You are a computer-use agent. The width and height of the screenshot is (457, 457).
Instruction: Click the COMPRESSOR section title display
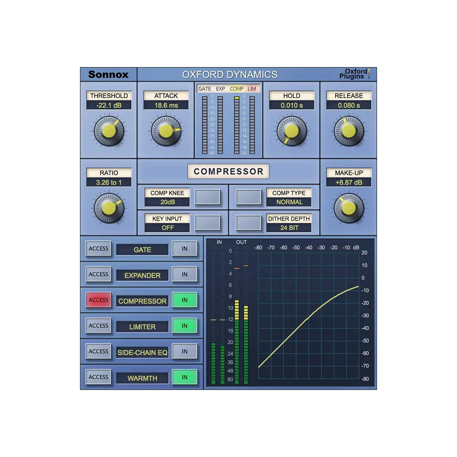click(227, 171)
